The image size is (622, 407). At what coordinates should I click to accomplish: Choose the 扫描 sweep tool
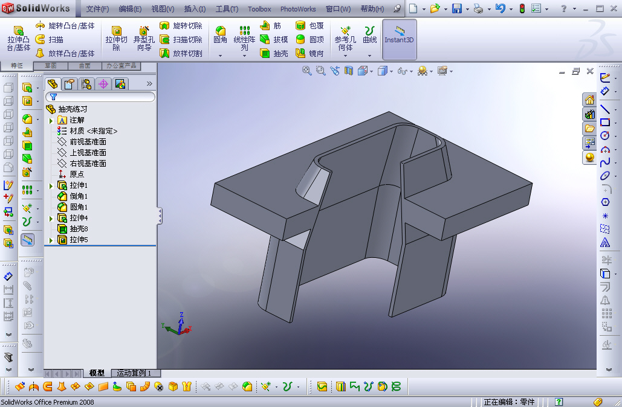click(x=49, y=39)
